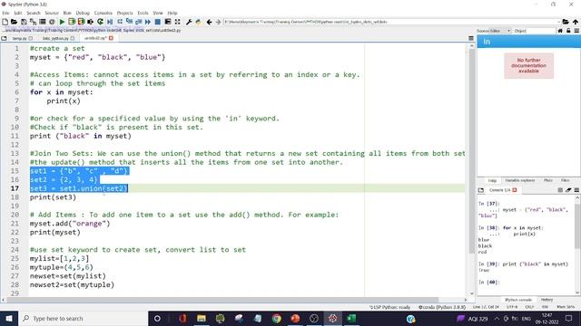Create a new file using the toolbar icon

click(x=5, y=22)
